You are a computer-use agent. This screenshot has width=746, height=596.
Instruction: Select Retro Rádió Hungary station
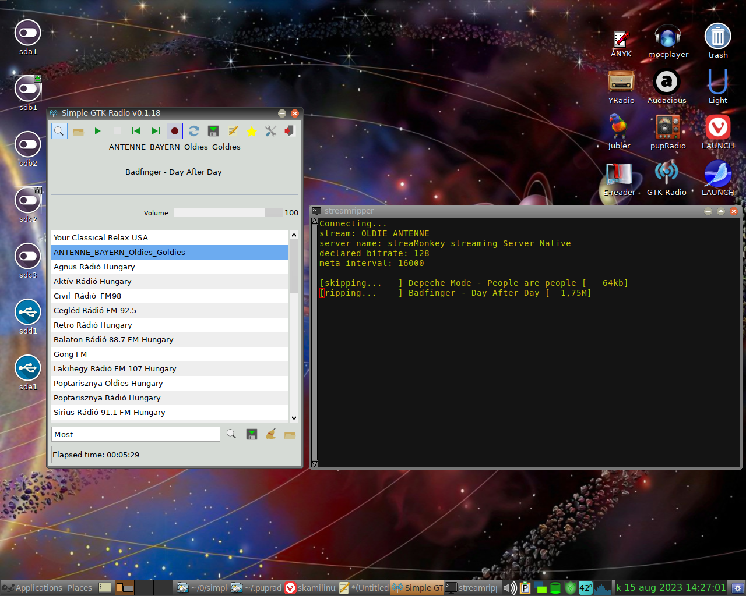[x=170, y=325]
